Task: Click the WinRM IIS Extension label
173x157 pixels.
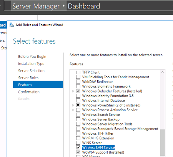Action: point(98,138)
